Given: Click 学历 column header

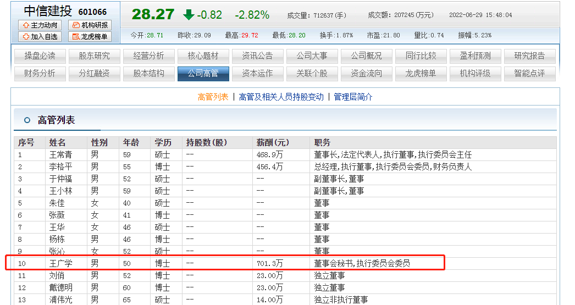Looking at the screenshot, I should coord(163,142).
